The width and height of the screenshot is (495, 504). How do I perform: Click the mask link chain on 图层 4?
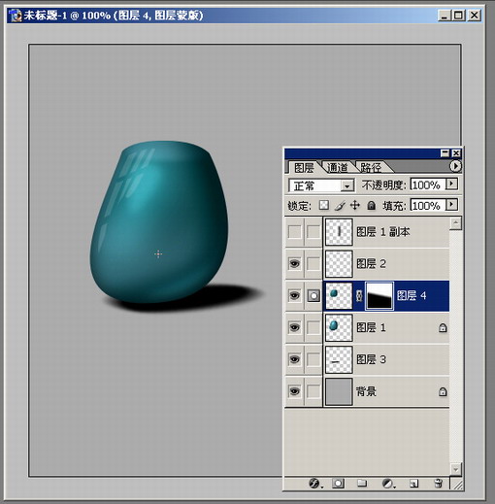[x=359, y=296]
